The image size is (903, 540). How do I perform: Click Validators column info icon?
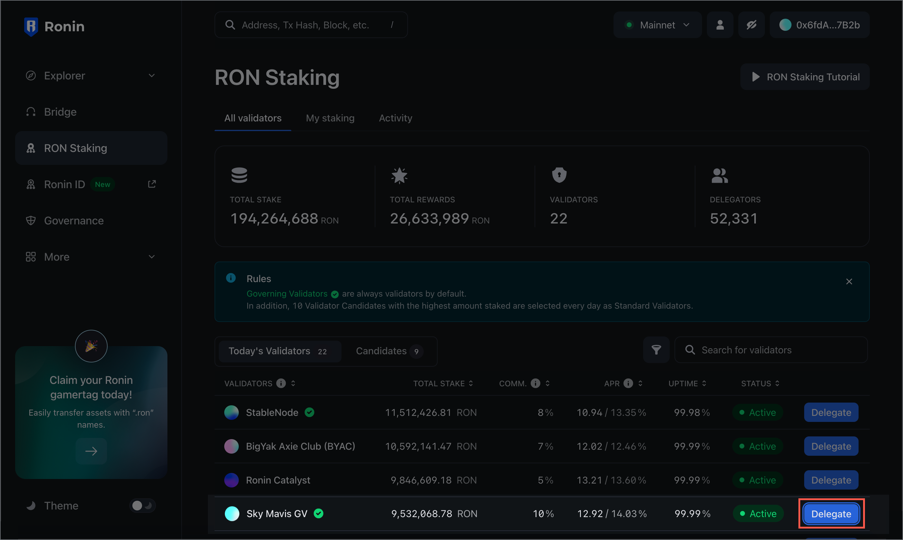coord(281,383)
